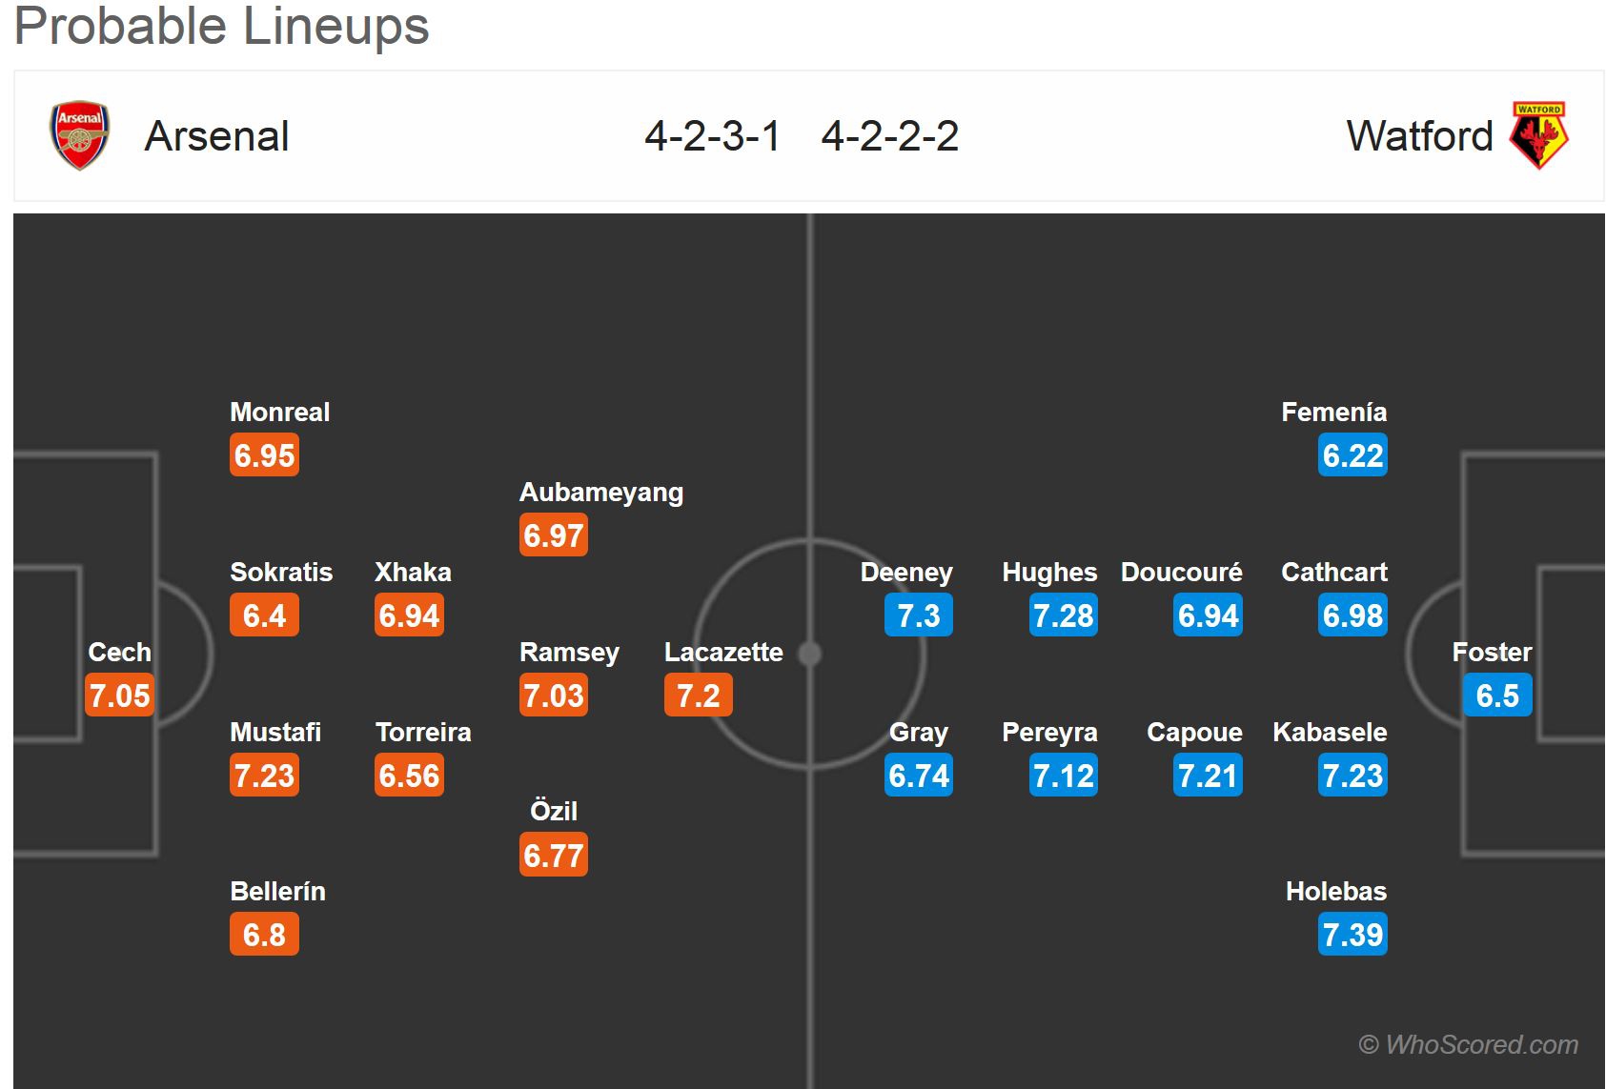Viewport: 1606px width, 1089px height.
Task: Select Aubameyang's 6.97 rating badge
Action: pyautogui.click(x=554, y=535)
